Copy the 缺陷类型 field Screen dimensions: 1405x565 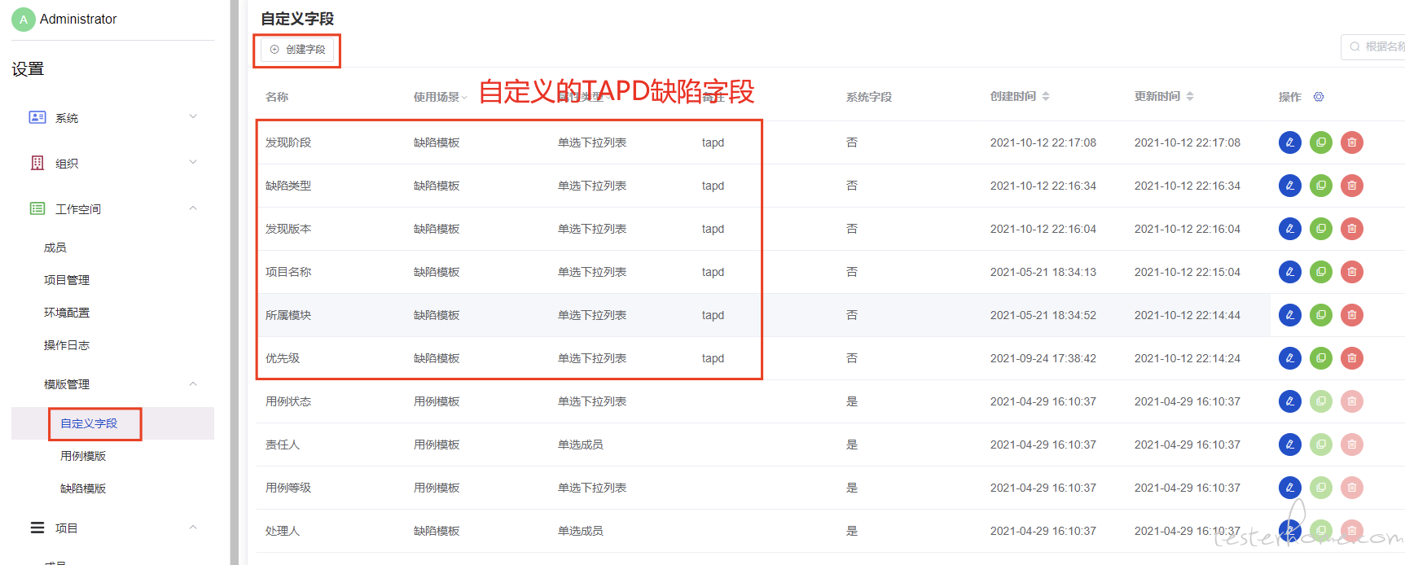tap(1320, 186)
